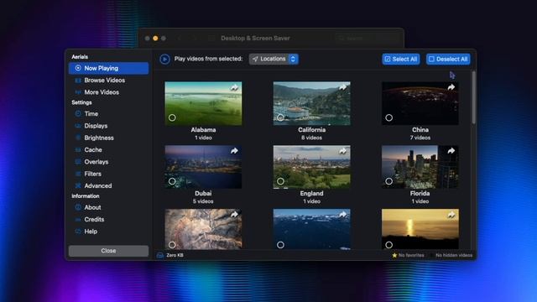
Task: Click the share arrow on England thumbnail
Action: (x=343, y=151)
